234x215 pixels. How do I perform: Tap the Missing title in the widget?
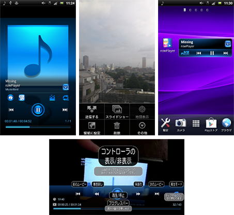click(187, 42)
